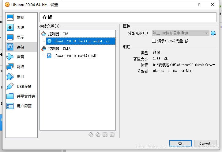Click the 2.53 GB size value

[160, 59]
